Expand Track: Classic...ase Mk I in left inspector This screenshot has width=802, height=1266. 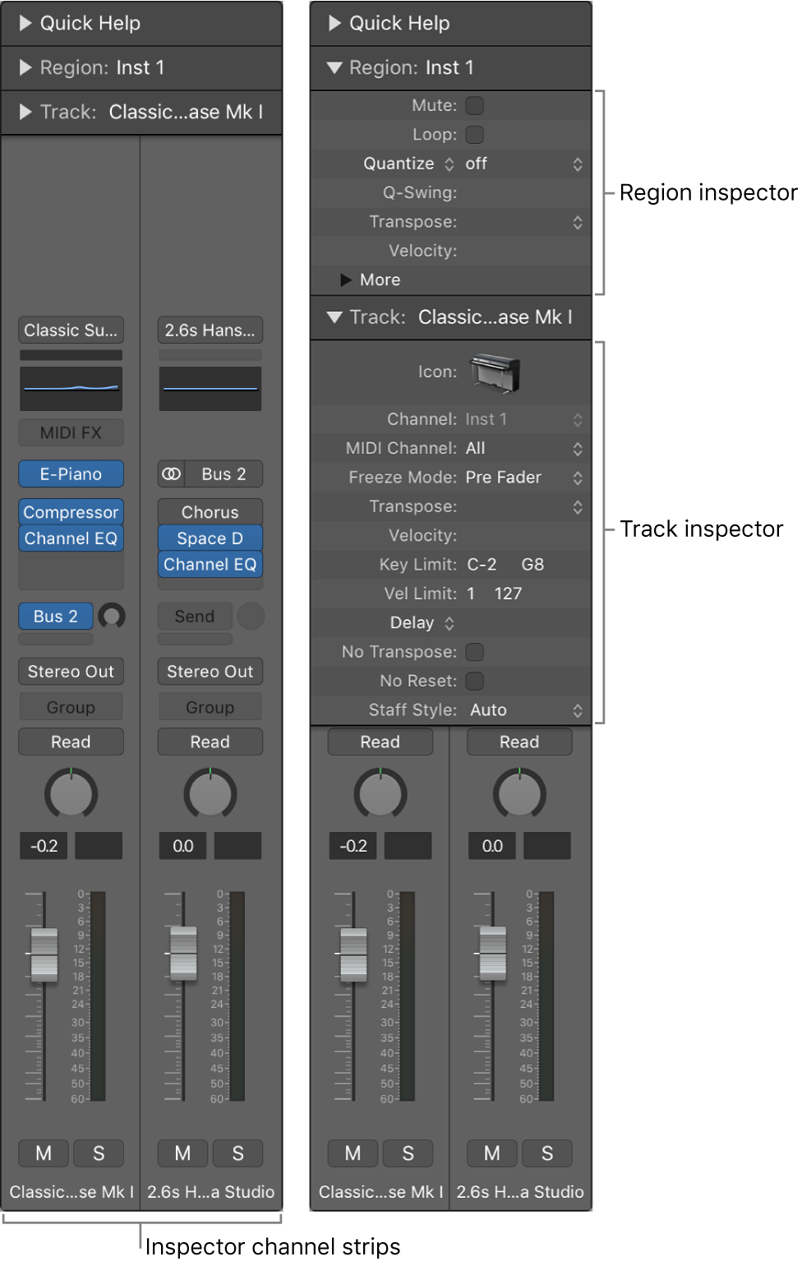25,112
